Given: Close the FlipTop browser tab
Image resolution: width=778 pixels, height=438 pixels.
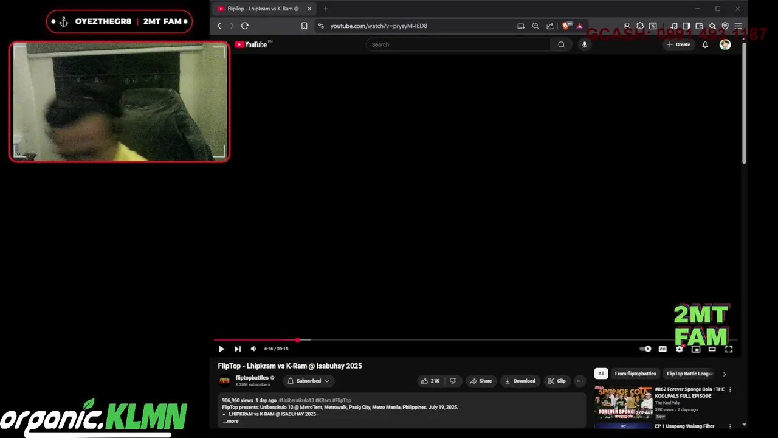Looking at the screenshot, I should click(x=309, y=9).
